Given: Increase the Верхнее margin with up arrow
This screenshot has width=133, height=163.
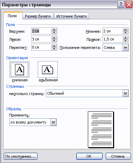Looking at the screenshot, I should [54, 30].
